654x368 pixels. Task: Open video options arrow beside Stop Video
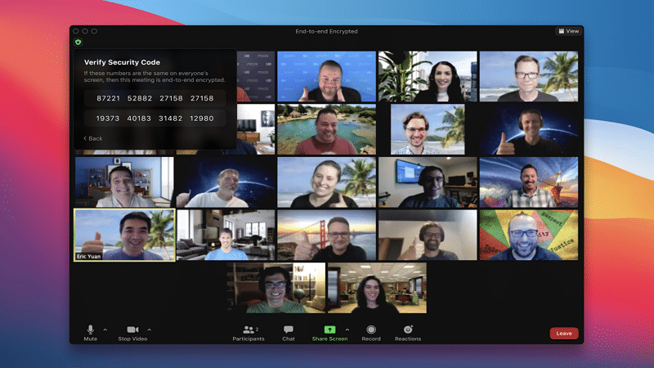coord(150,330)
